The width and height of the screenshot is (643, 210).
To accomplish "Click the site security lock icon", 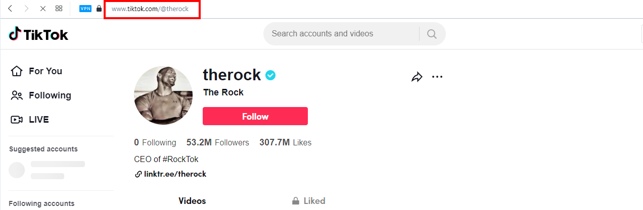I will 99,9.
